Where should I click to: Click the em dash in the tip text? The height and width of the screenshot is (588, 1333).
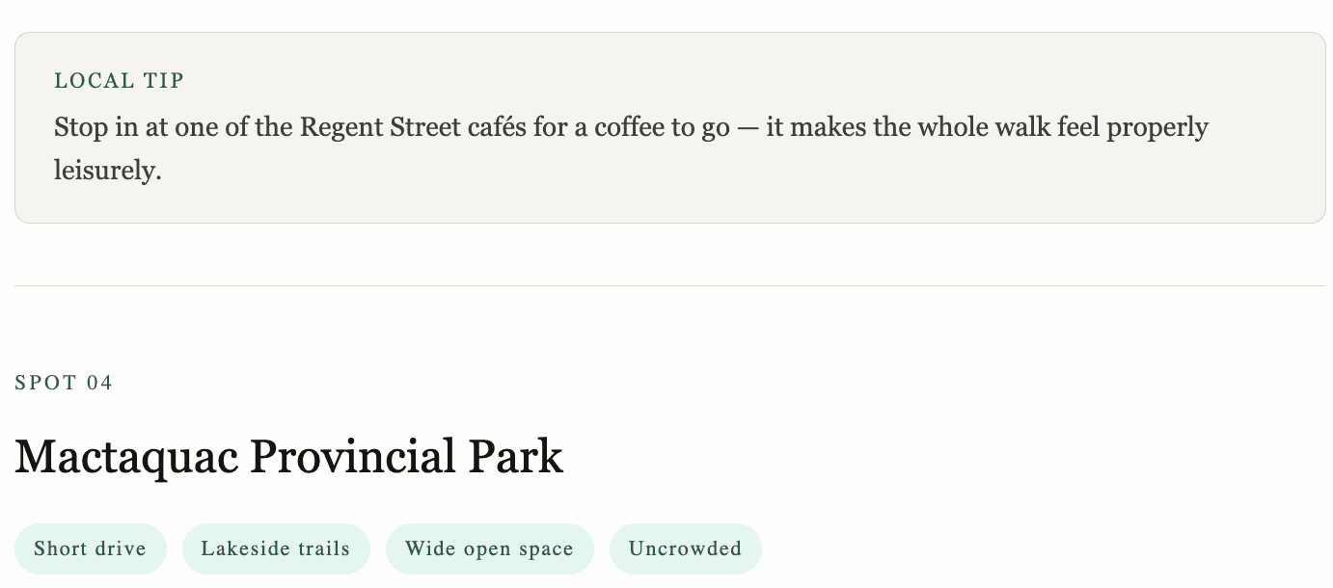click(x=748, y=127)
